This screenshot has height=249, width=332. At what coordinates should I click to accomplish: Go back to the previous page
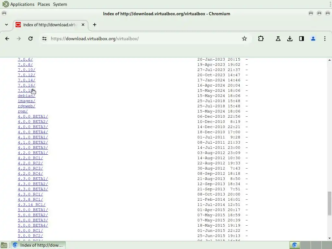click(7, 39)
